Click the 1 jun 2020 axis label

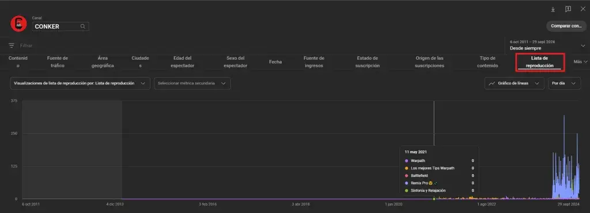click(x=394, y=204)
